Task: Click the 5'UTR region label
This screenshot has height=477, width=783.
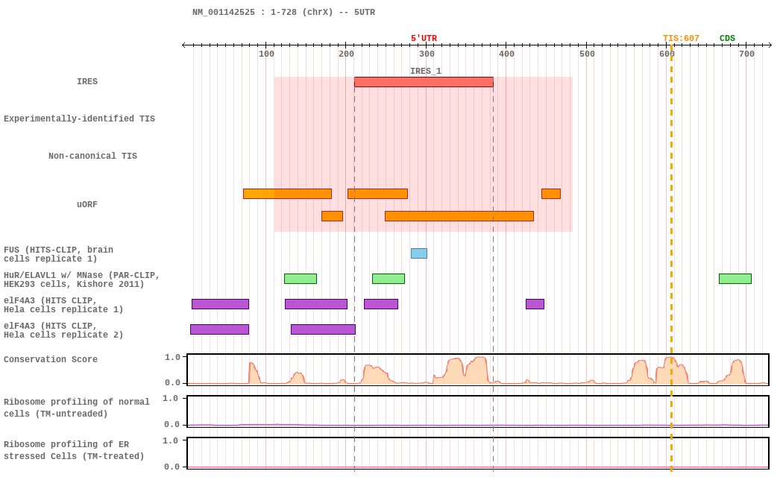Action: 424,39
